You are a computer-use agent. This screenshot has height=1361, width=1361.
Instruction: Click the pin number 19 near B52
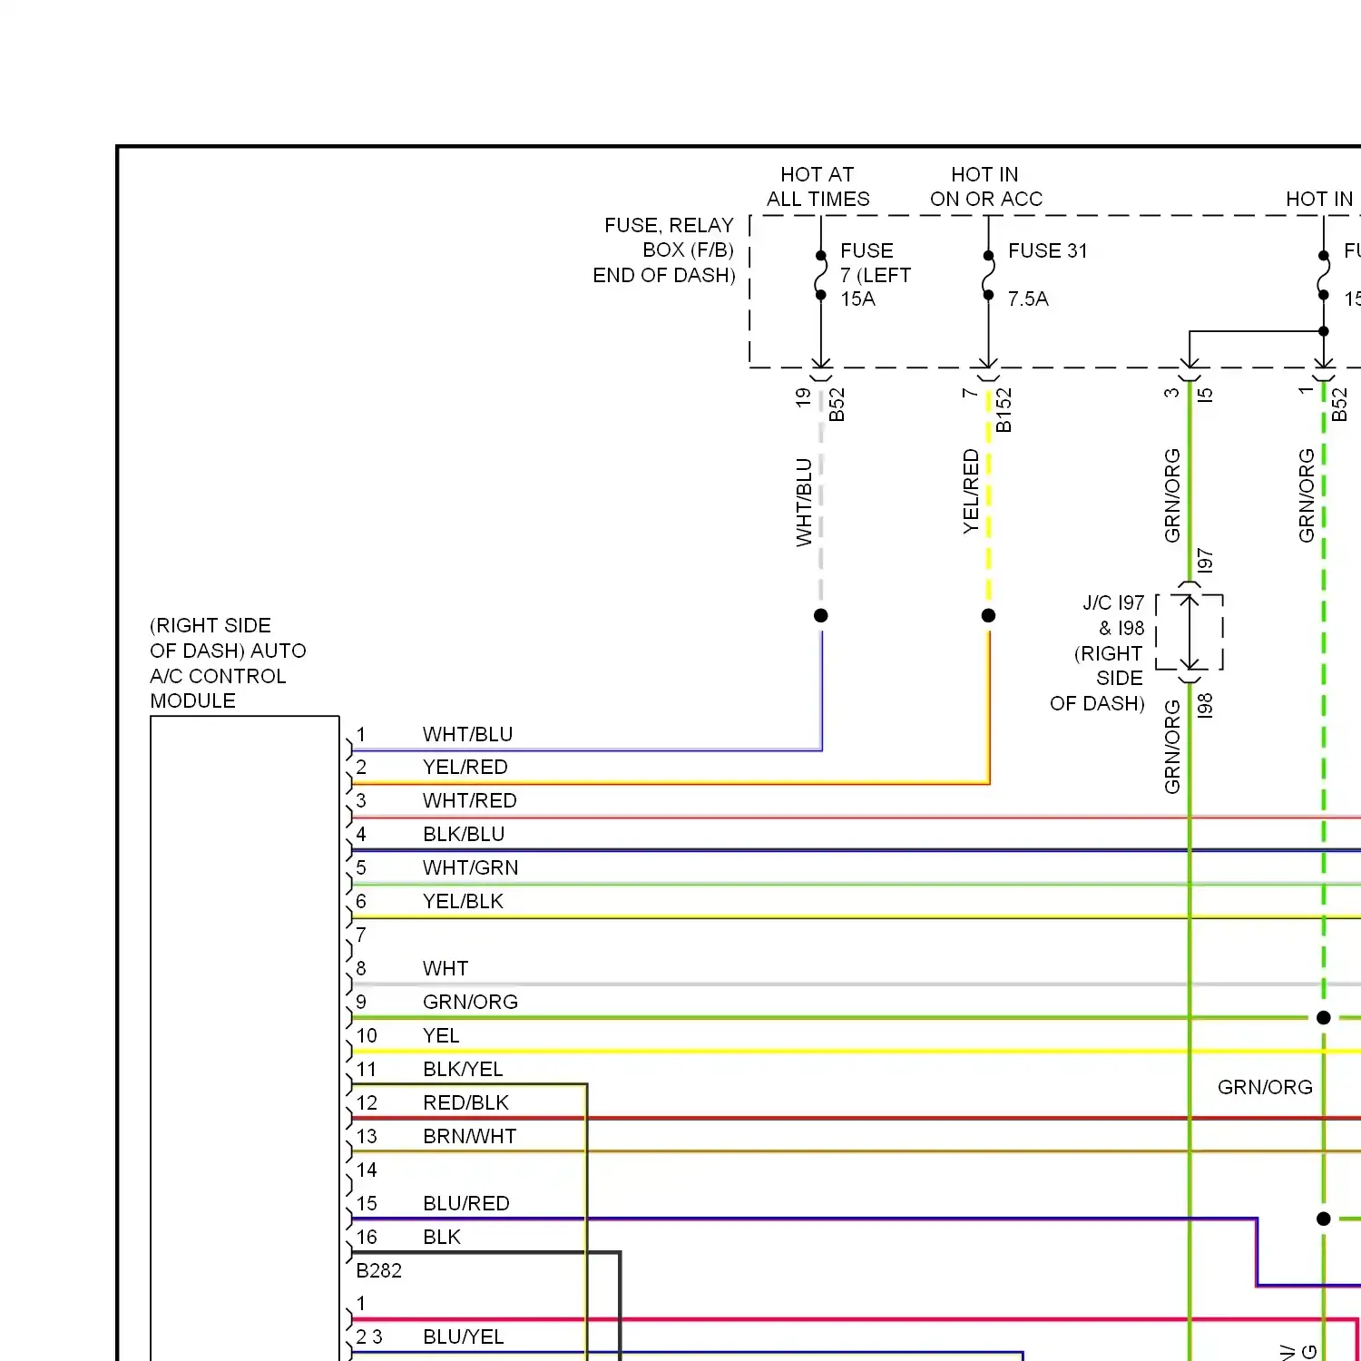[804, 397]
